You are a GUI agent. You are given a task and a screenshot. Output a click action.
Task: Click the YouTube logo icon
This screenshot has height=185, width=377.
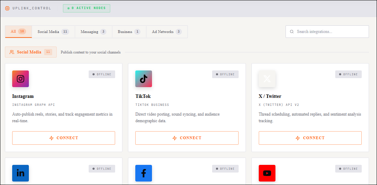tap(267, 173)
